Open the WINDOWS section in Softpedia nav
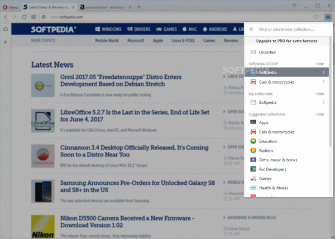The height and width of the screenshot is (239, 335). click(x=108, y=29)
